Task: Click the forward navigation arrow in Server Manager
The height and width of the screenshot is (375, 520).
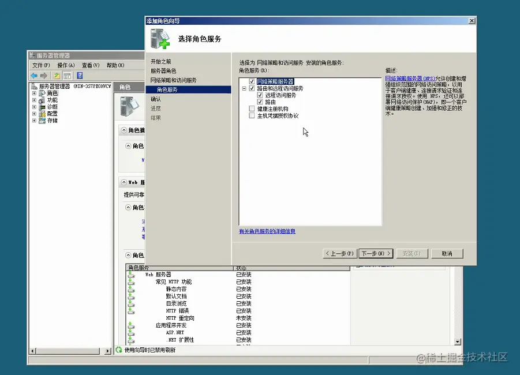Action: pos(44,74)
